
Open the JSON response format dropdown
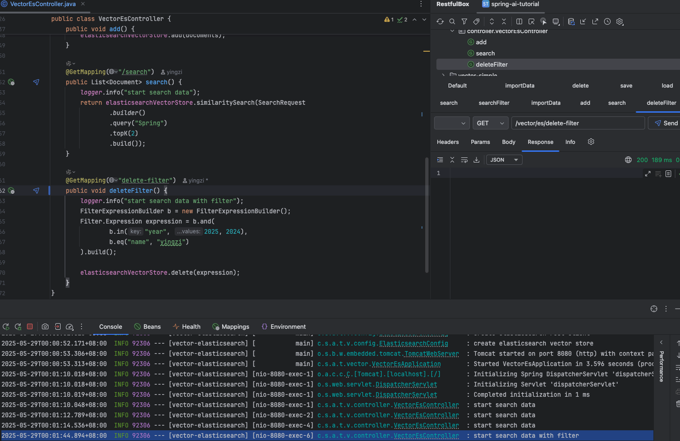tap(504, 160)
